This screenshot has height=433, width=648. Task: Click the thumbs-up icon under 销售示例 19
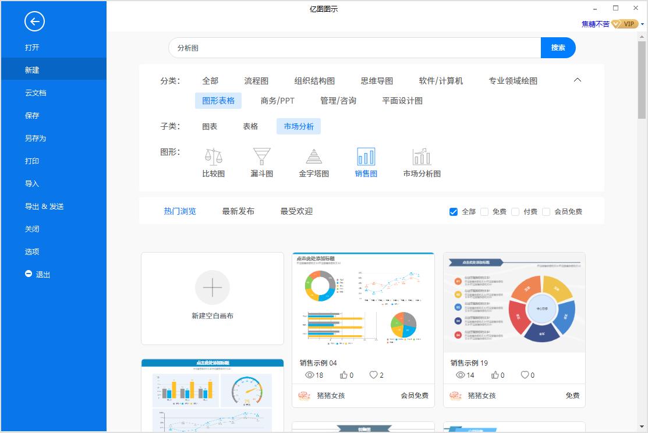click(x=495, y=375)
